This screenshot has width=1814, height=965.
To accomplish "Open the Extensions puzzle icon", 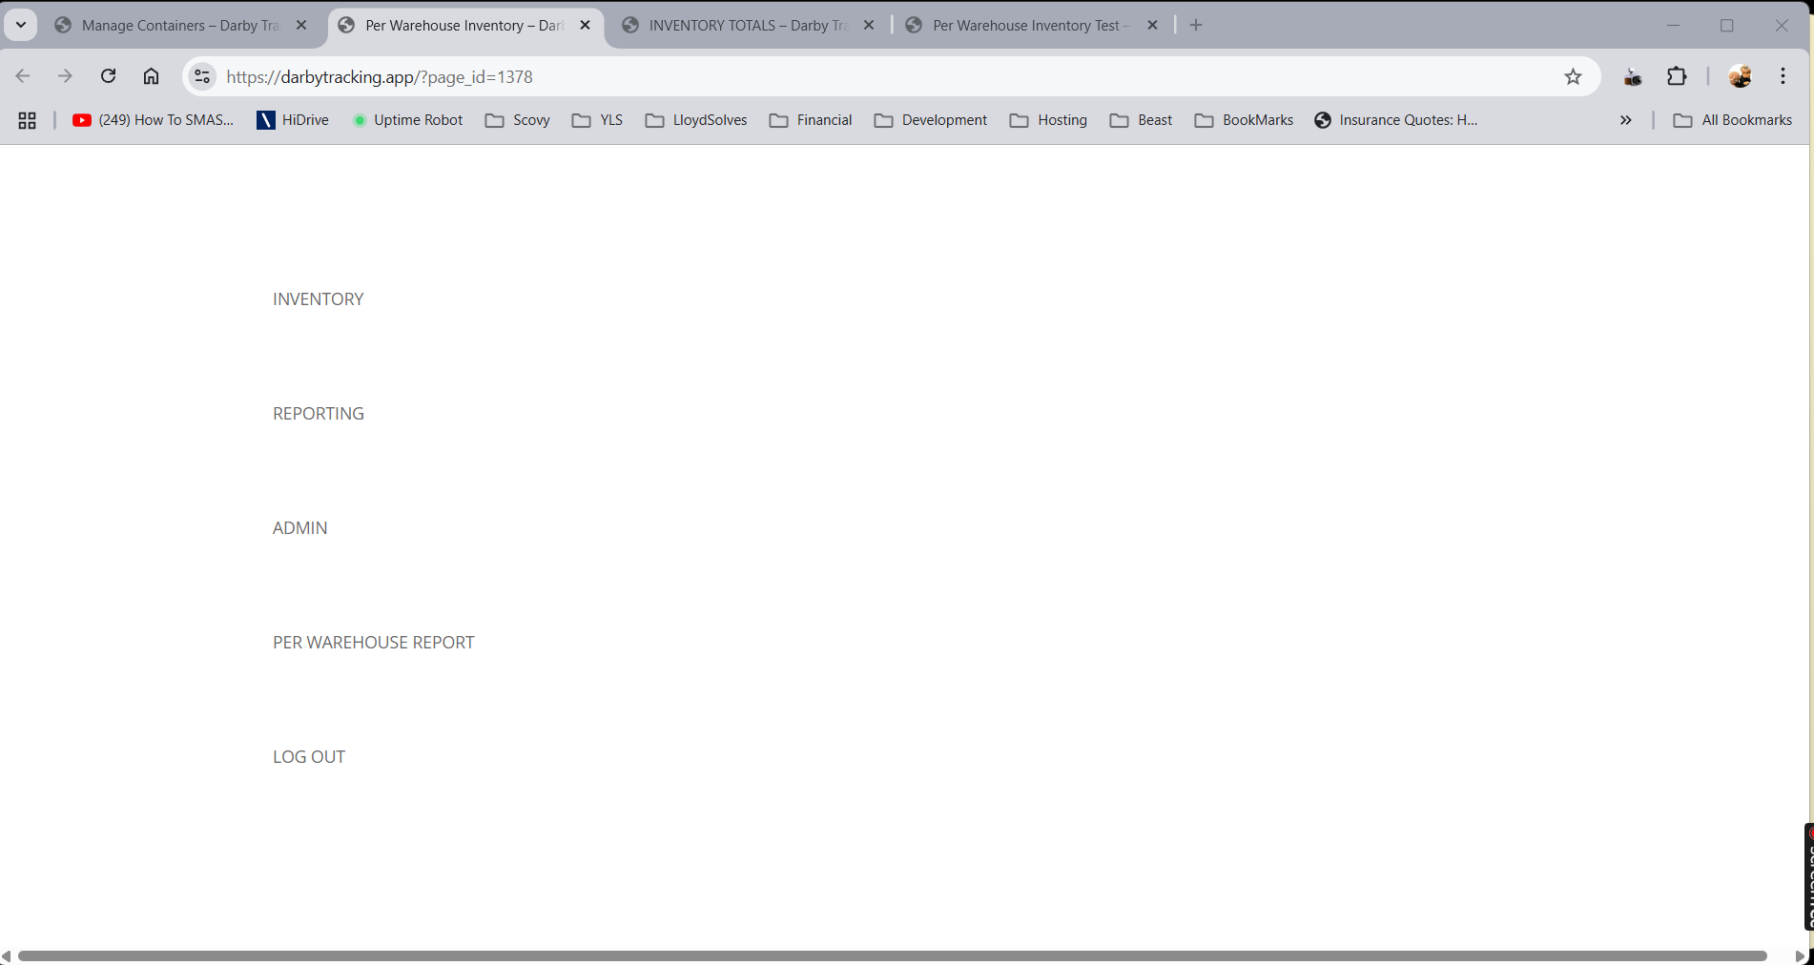I will [1677, 76].
